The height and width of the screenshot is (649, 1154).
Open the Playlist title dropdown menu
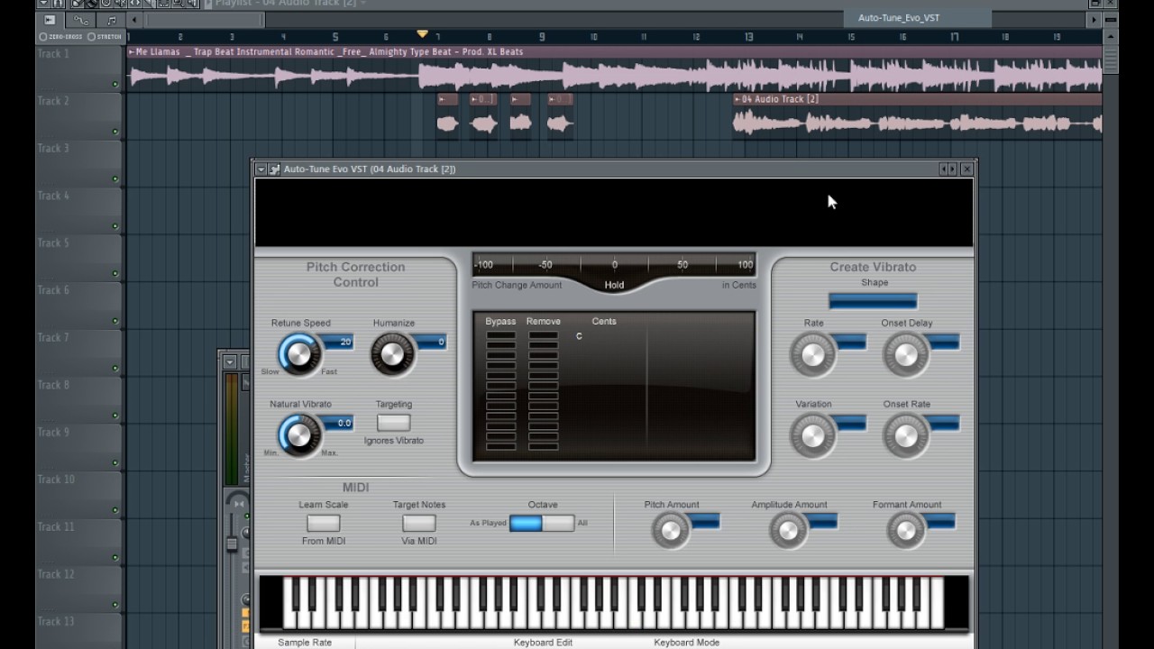tap(363, 4)
